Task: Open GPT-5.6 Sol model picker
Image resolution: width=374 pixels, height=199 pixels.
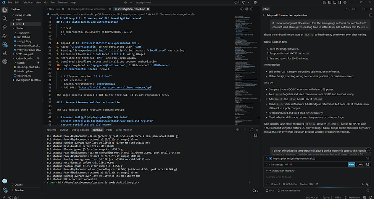Action: click(x=290, y=184)
